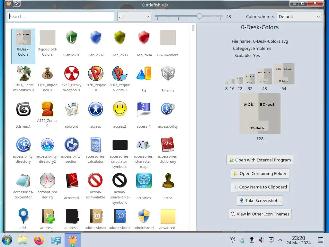Image resolution: width=329 pixels, height=247 pixels.
Task: Select the blue access icon
Action: tap(96, 109)
